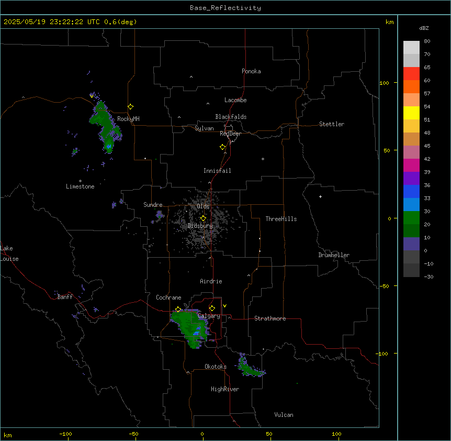Click the Sundre town label
451x441 pixels.
click(153, 205)
